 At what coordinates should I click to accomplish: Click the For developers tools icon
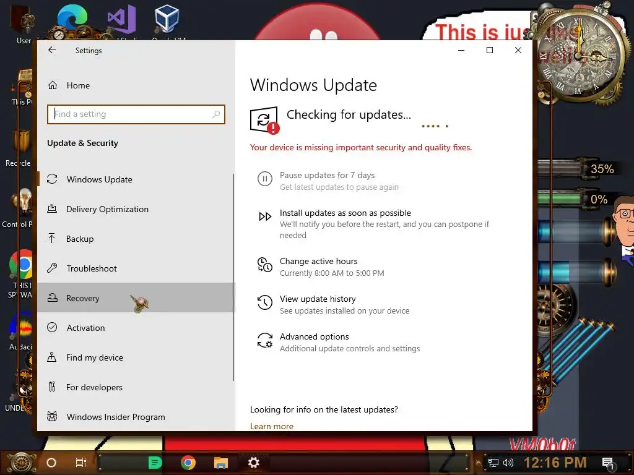click(x=52, y=387)
